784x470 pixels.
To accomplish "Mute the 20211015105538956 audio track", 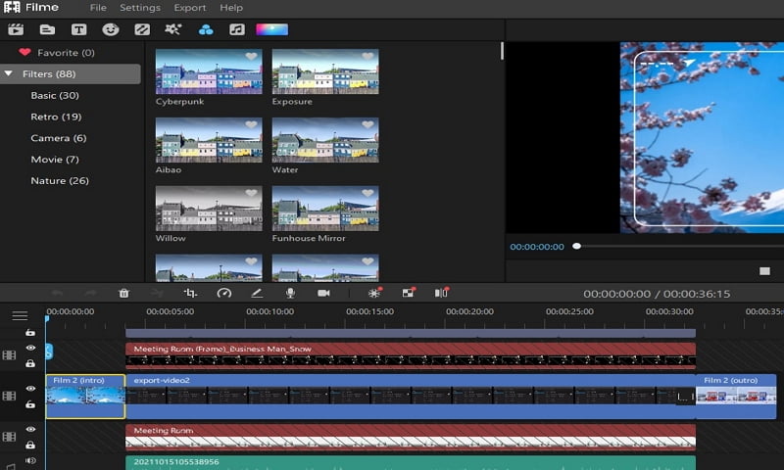I will (30, 460).
